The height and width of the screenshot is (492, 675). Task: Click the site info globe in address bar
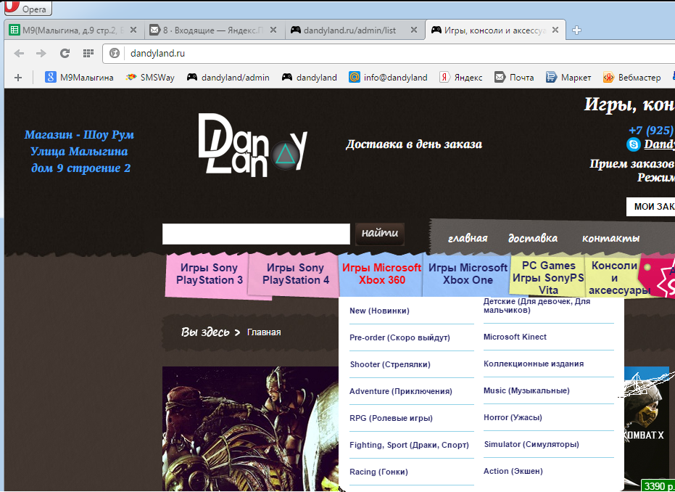(114, 54)
